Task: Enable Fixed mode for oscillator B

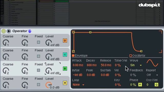Action: coord(38,70)
